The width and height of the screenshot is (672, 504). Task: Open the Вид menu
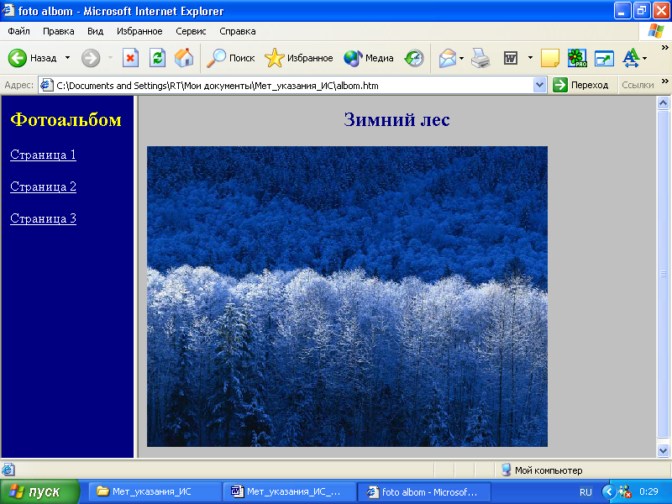click(x=95, y=31)
